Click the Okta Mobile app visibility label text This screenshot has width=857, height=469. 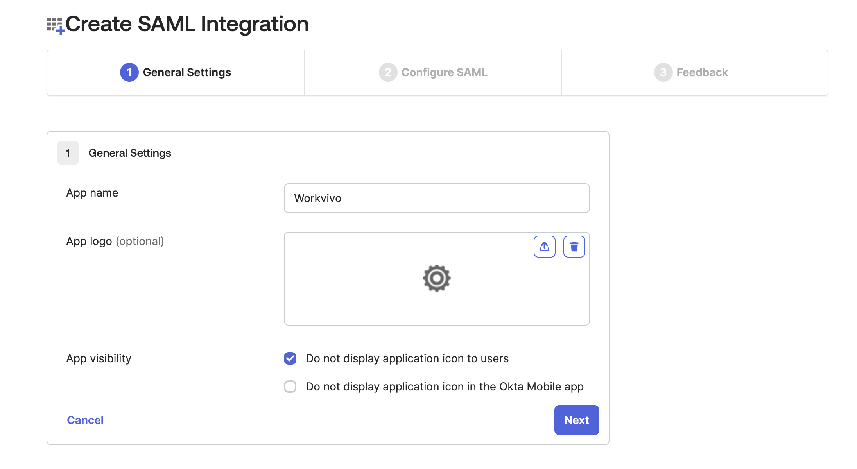(x=445, y=387)
